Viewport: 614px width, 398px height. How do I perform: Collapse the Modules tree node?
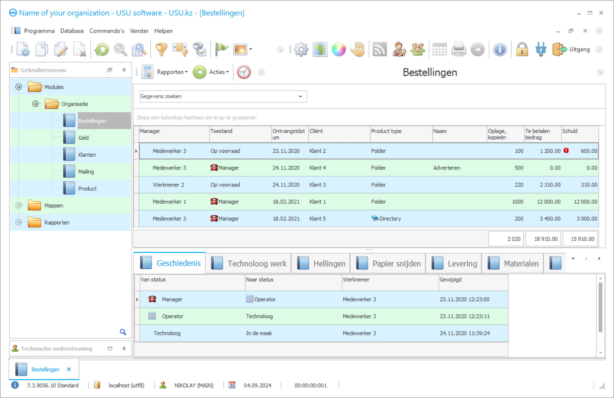(19, 87)
